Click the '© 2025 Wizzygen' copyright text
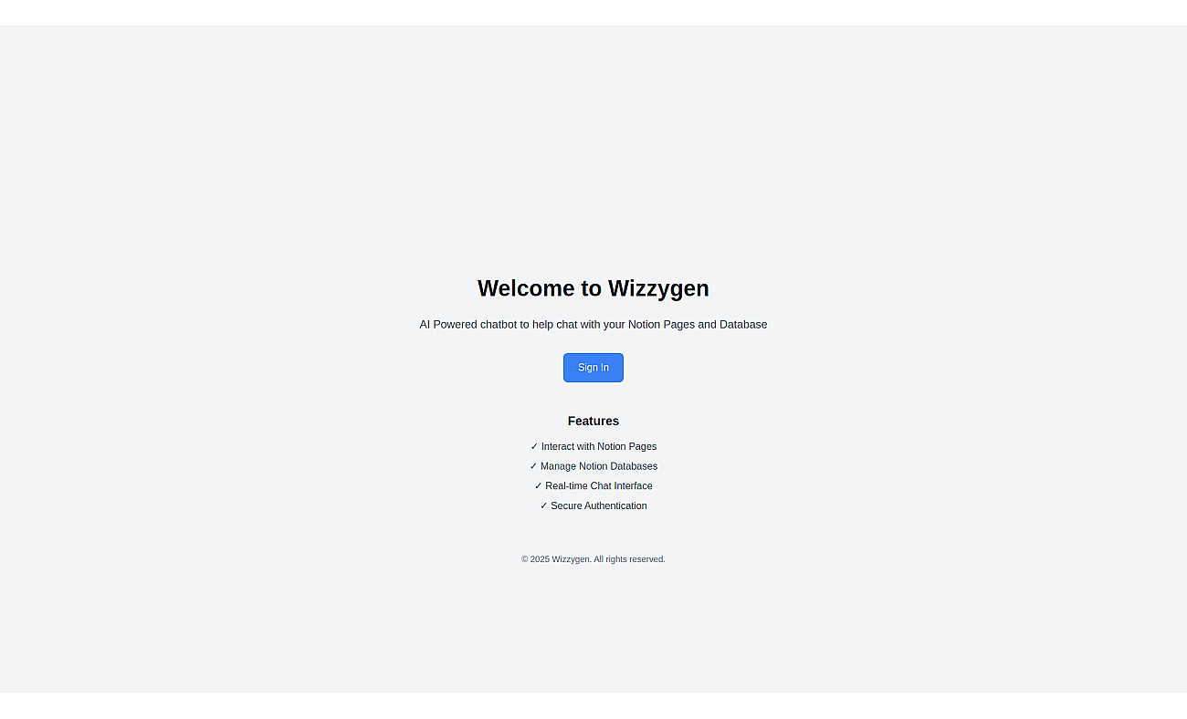This screenshot has height=719, width=1187. (593, 559)
